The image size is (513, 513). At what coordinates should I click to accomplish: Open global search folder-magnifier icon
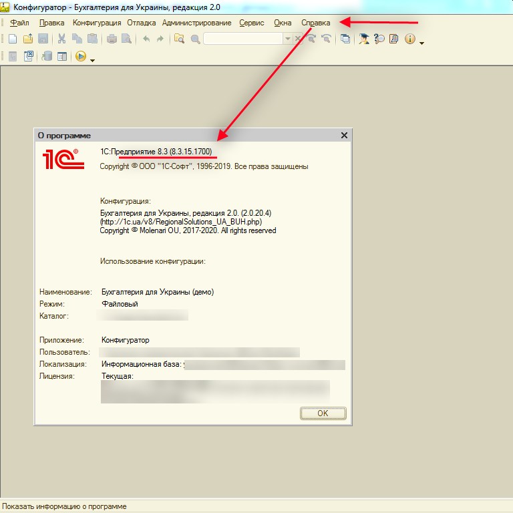pyautogui.click(x=179, y=39)
